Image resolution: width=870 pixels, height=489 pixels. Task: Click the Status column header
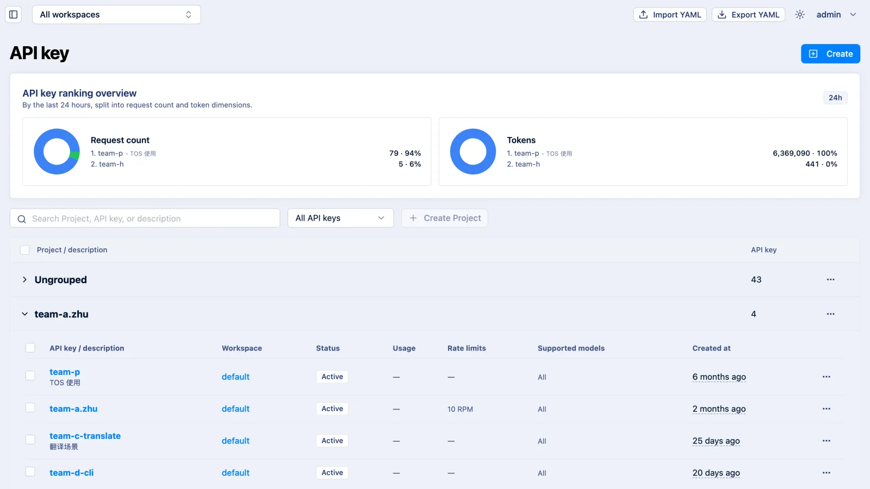pos(328,348)
